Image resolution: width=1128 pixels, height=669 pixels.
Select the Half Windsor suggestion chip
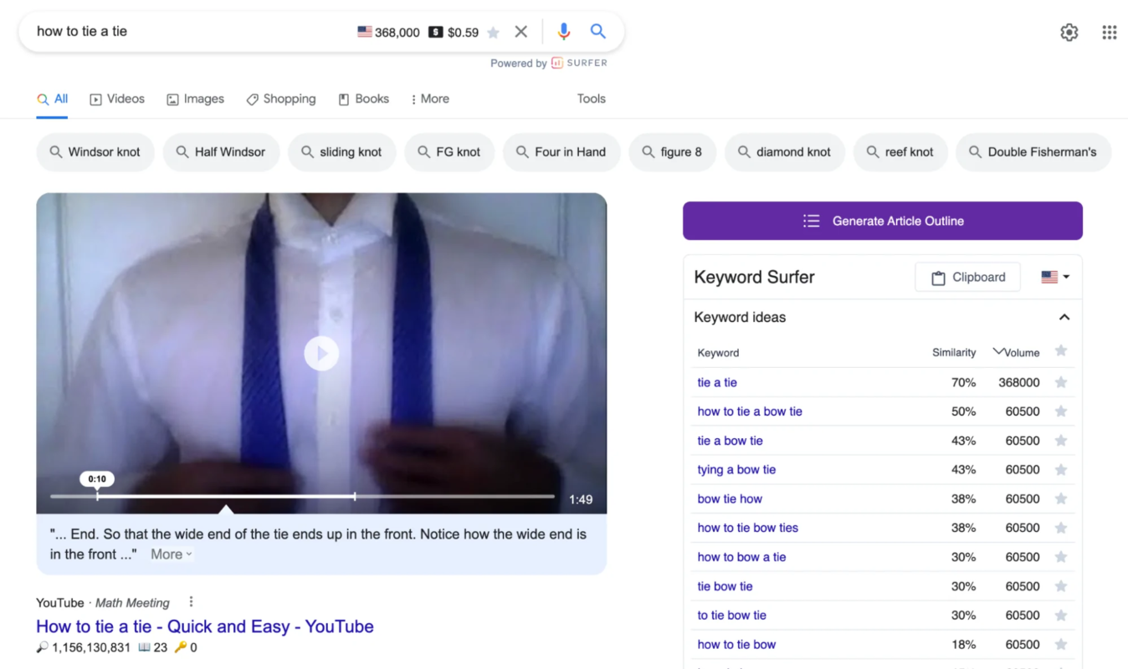coord(221,152)
